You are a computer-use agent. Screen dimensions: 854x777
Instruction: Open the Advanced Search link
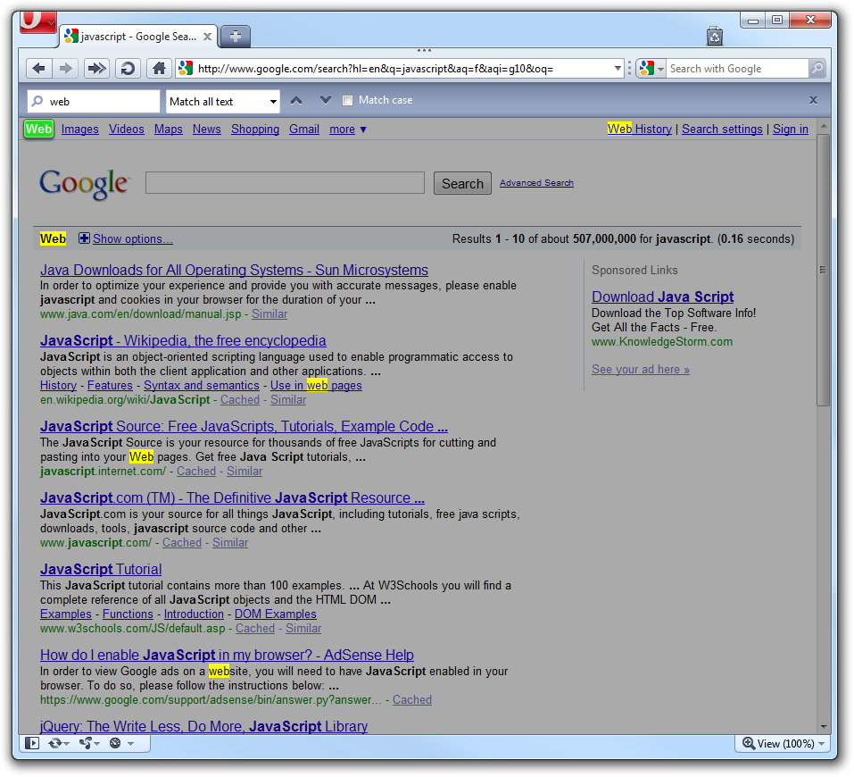536,183
